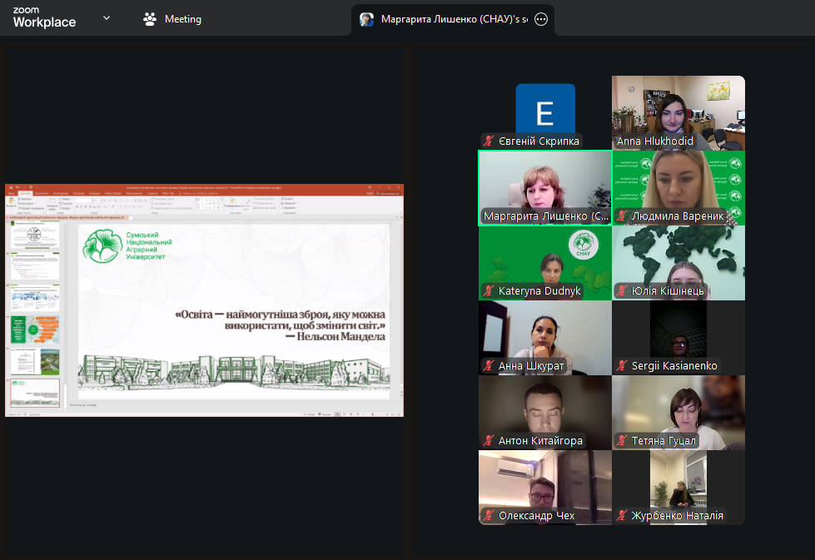Screen dimensions: 815x560
Task: Select the Маргарита Лишенко shared screen tab
Action: pyautogui.click(x=454, y=19)
